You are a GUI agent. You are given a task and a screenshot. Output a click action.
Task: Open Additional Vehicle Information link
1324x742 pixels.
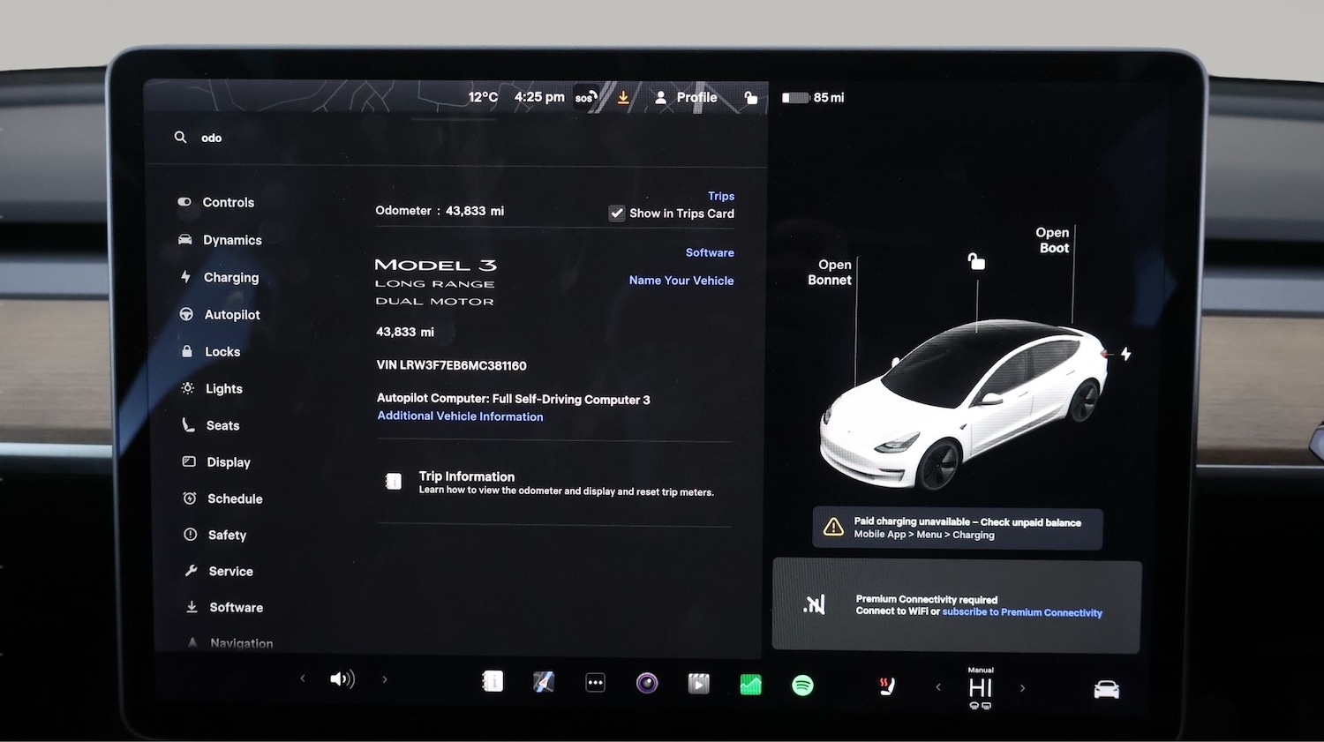[x=460, y=416]
